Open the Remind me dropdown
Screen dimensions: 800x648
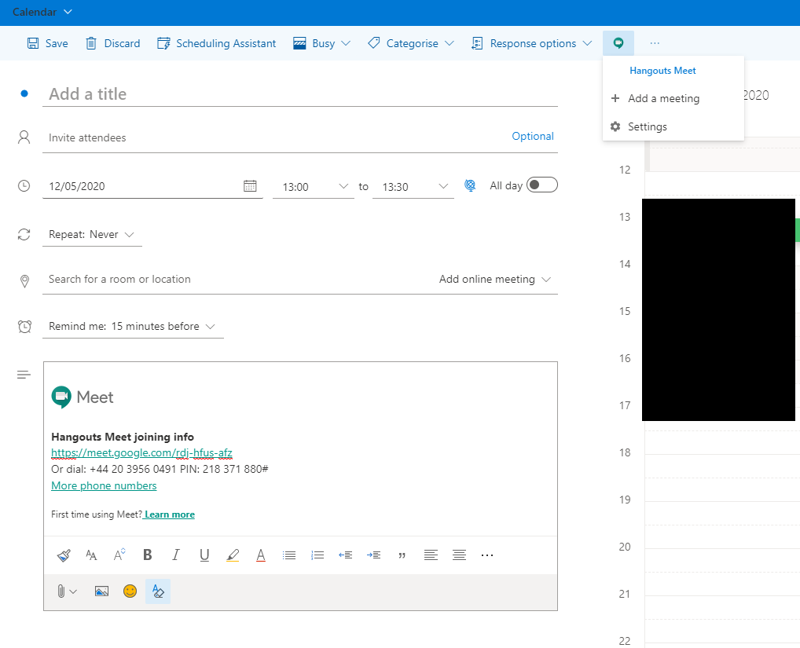pos(133,326)
